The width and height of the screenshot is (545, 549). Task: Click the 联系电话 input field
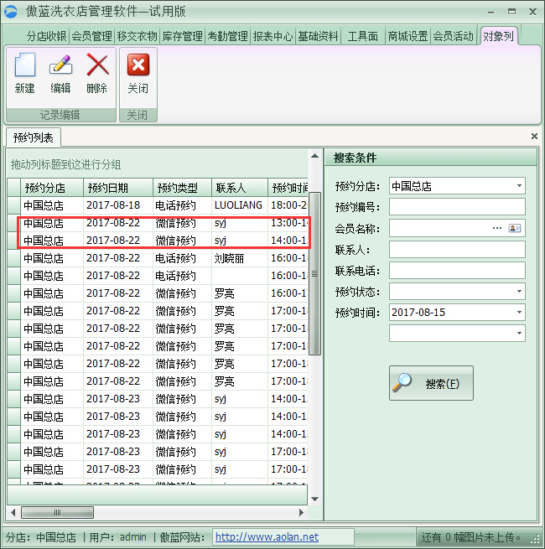(457, 271)
